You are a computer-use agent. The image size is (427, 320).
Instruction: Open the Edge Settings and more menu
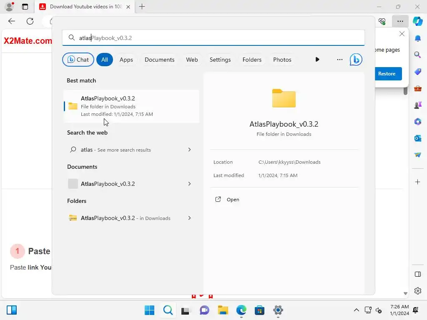click(400, 21)
